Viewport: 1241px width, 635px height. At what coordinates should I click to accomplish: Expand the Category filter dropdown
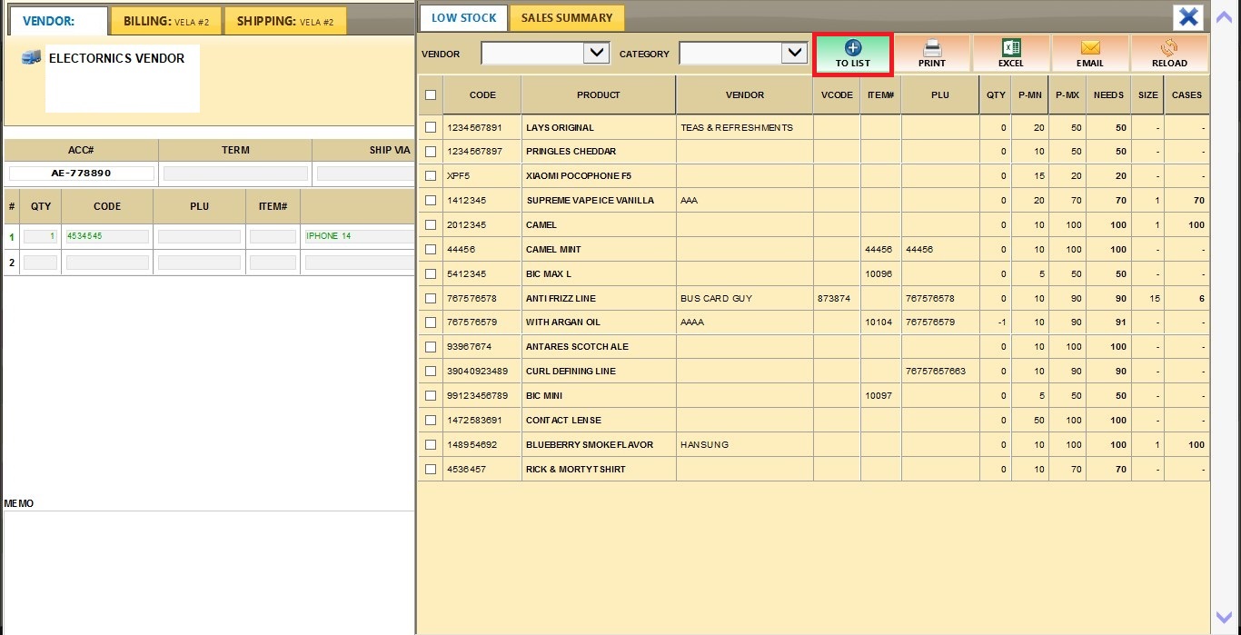(x=794, y=54)
